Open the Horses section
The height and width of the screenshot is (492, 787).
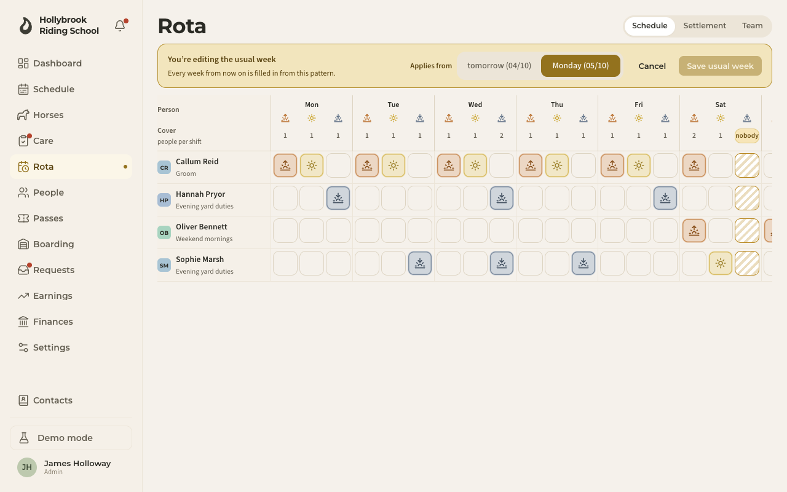[71, 115]
